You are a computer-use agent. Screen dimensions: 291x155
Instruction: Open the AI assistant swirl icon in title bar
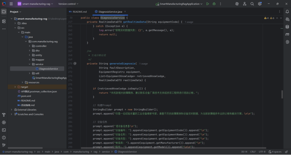[x=237, y=4]
